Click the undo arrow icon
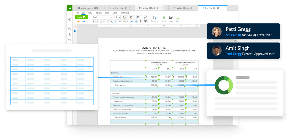Screen dimensions: 292x138 pyautogui.click(x=79, y=22)
